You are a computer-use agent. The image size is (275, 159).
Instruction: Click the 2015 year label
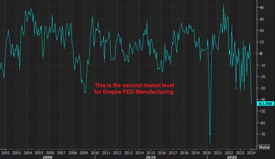[151, 153]
